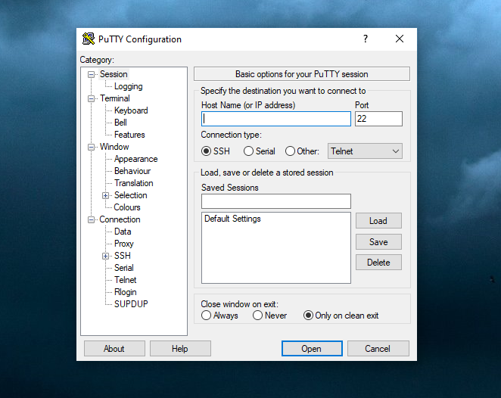Open the Features settings category

coord(129,135)
